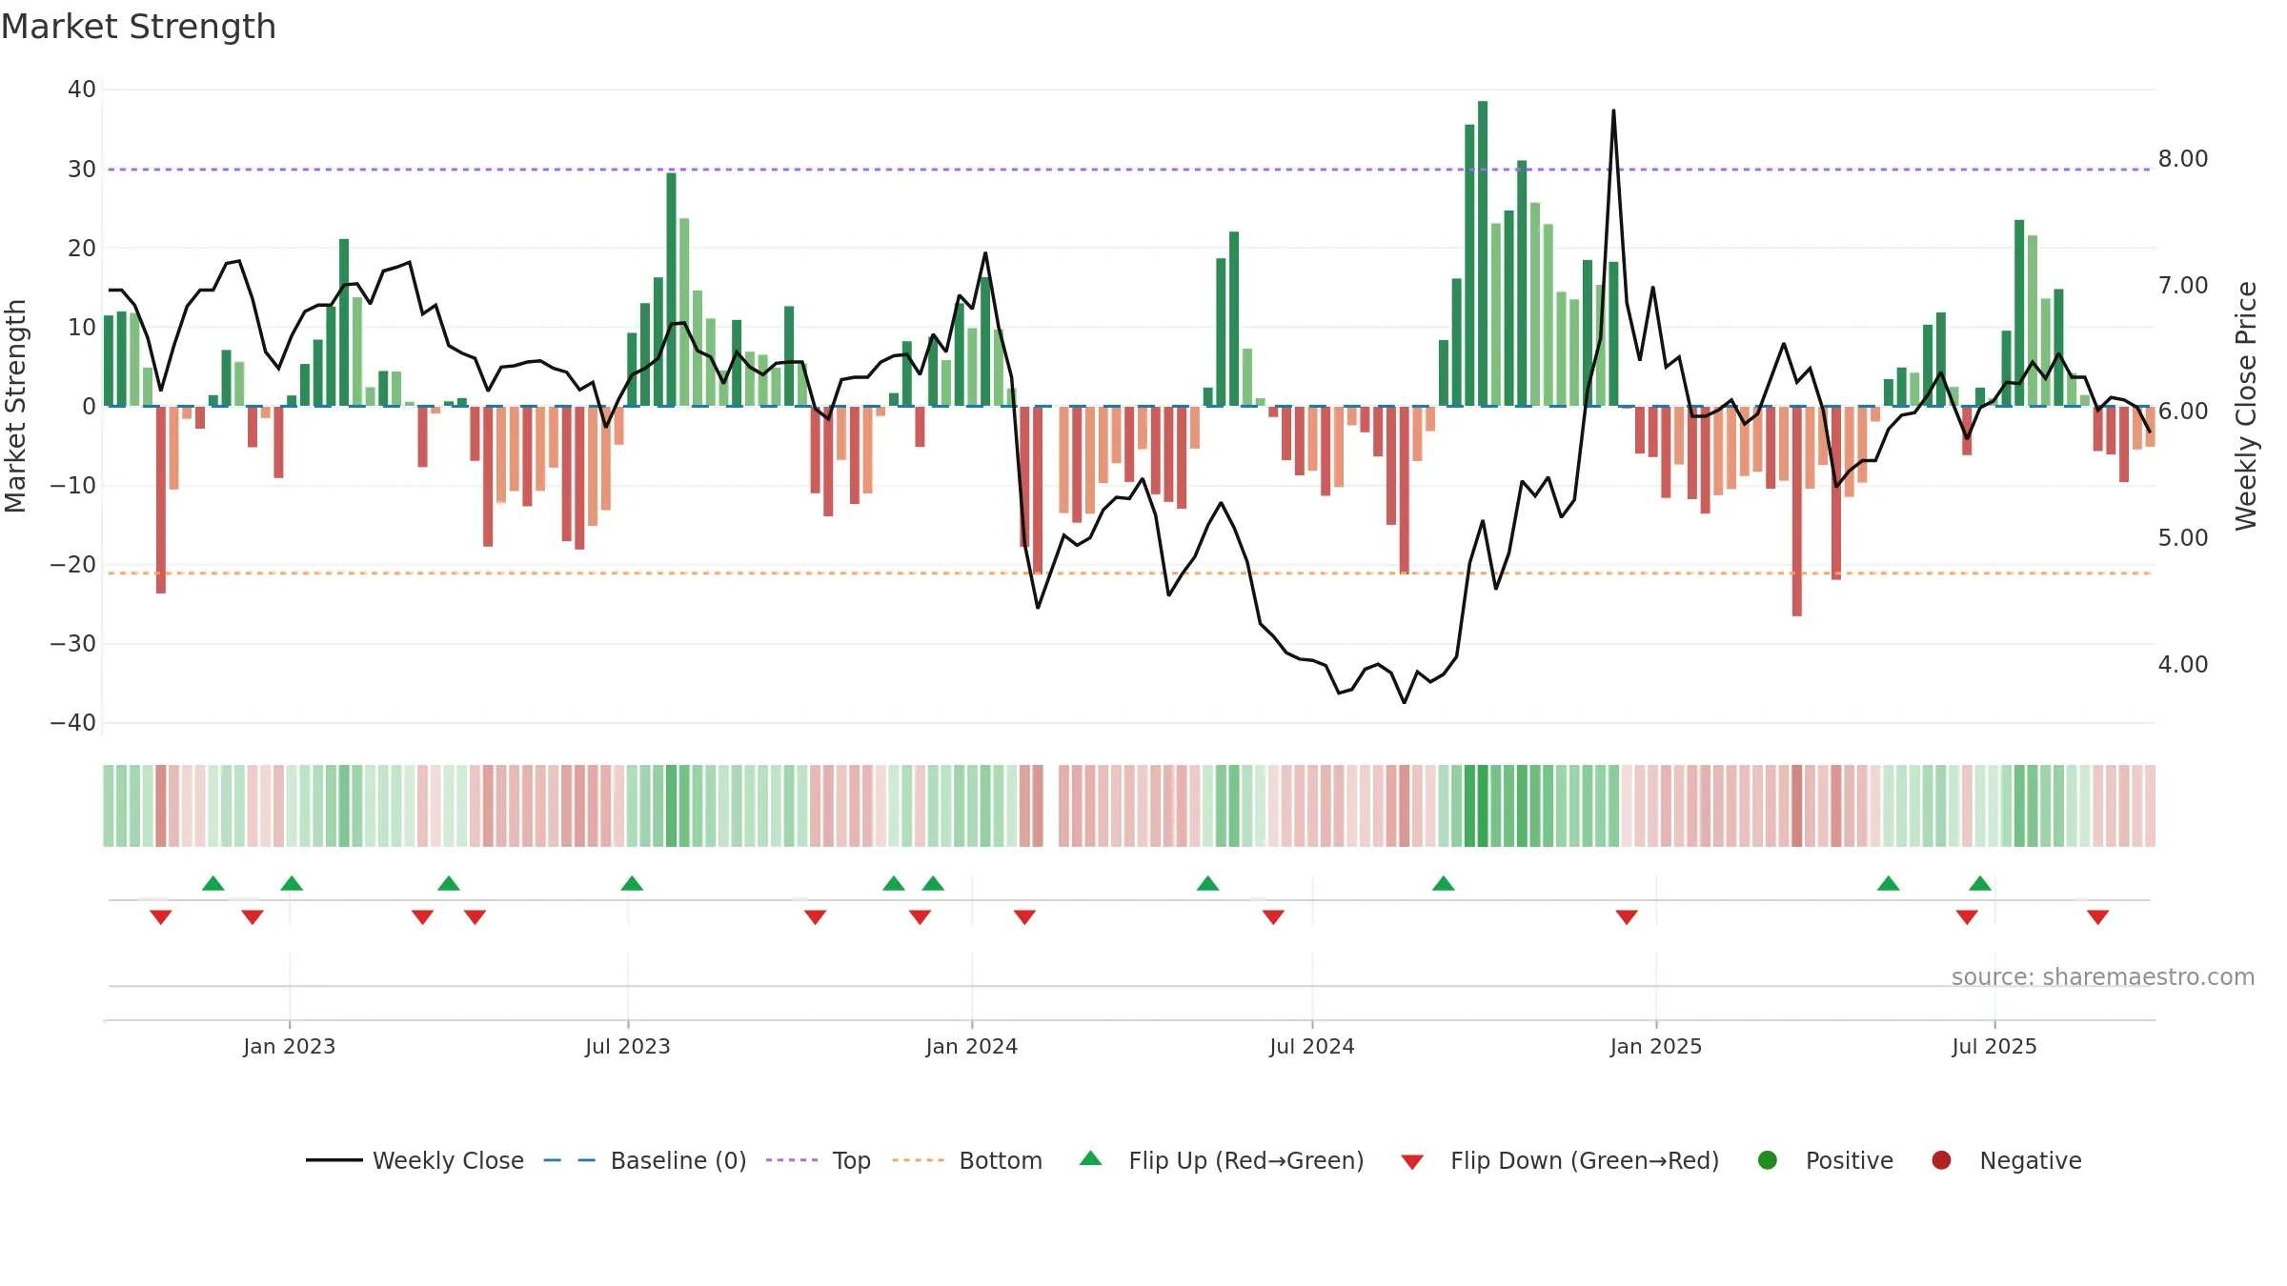The image size is (2287, 1286).
Task: Click the source: sharemaestro.com text
Action: 2103,976
